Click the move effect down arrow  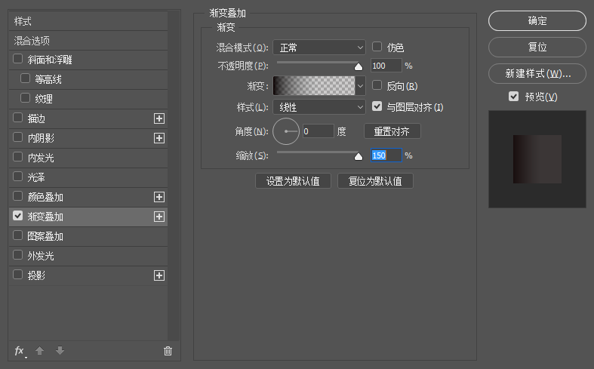pos(60,351)
